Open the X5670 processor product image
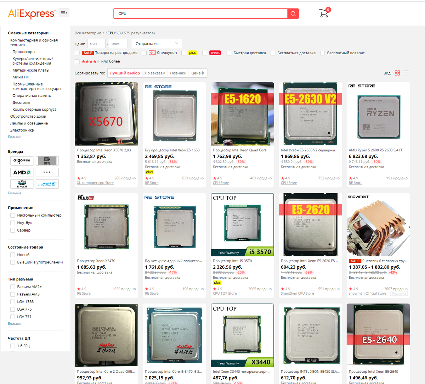The height and width of the screenshot is (384, 425). point(107,114)
